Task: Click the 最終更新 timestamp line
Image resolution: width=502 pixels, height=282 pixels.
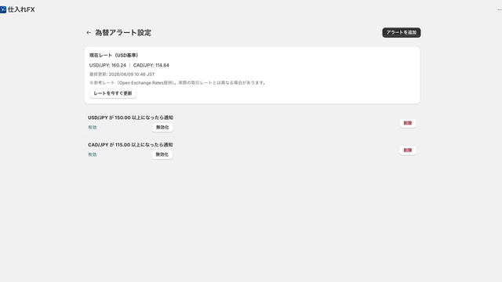Action: click(122, 74)
